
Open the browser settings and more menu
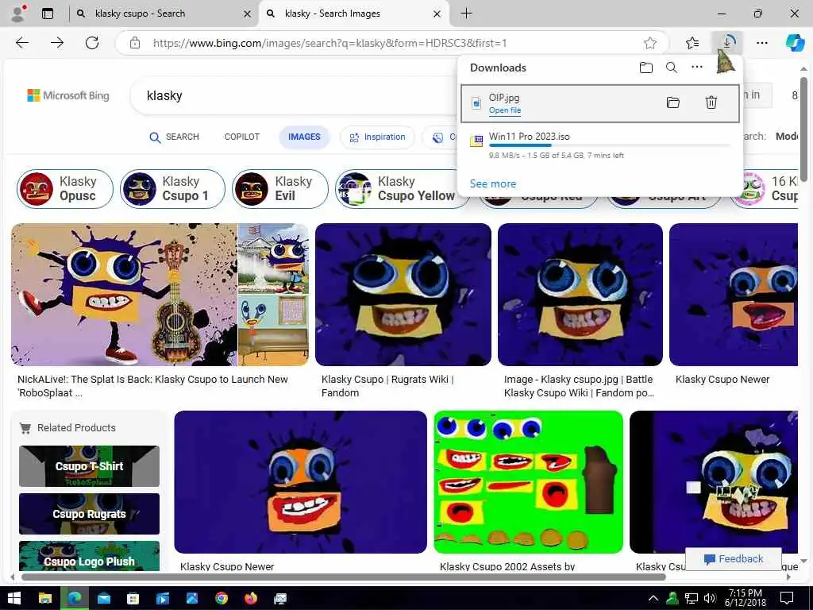tap(762, 43)
